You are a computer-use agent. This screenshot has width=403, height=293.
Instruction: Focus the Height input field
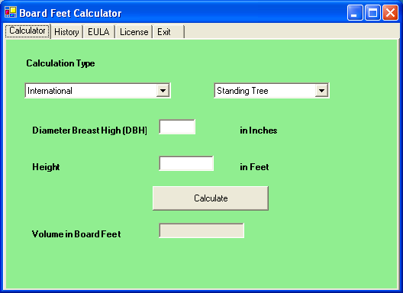(x=186, y=163)
